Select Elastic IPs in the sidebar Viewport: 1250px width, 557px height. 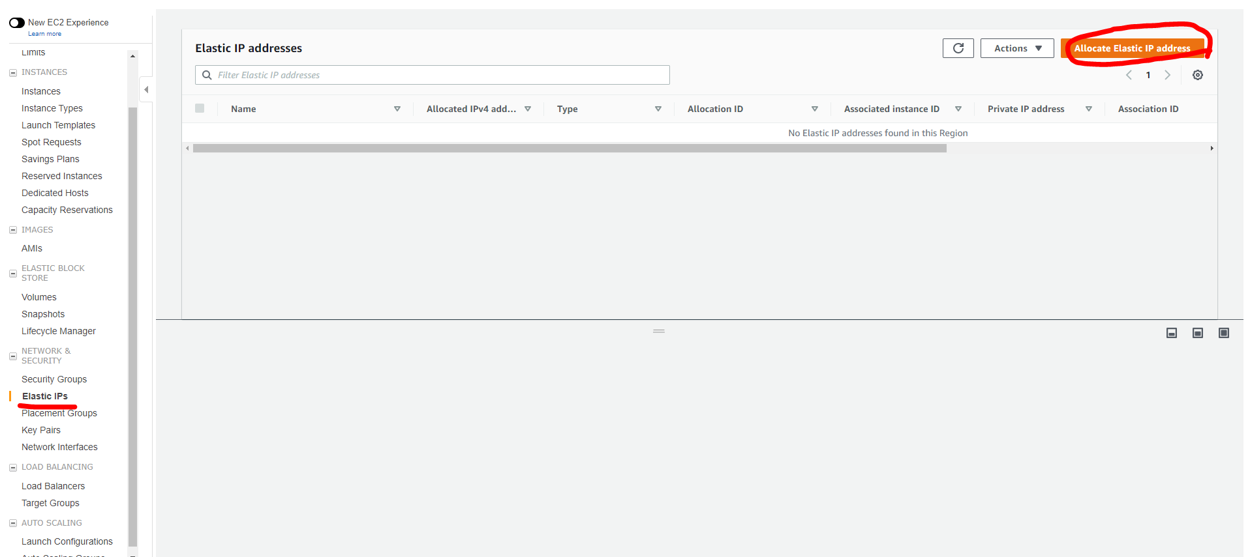pyautogui.click(x=45, y=396)
